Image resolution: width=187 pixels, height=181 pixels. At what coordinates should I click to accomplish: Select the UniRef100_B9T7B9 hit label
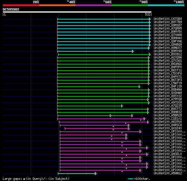(168, 22)
